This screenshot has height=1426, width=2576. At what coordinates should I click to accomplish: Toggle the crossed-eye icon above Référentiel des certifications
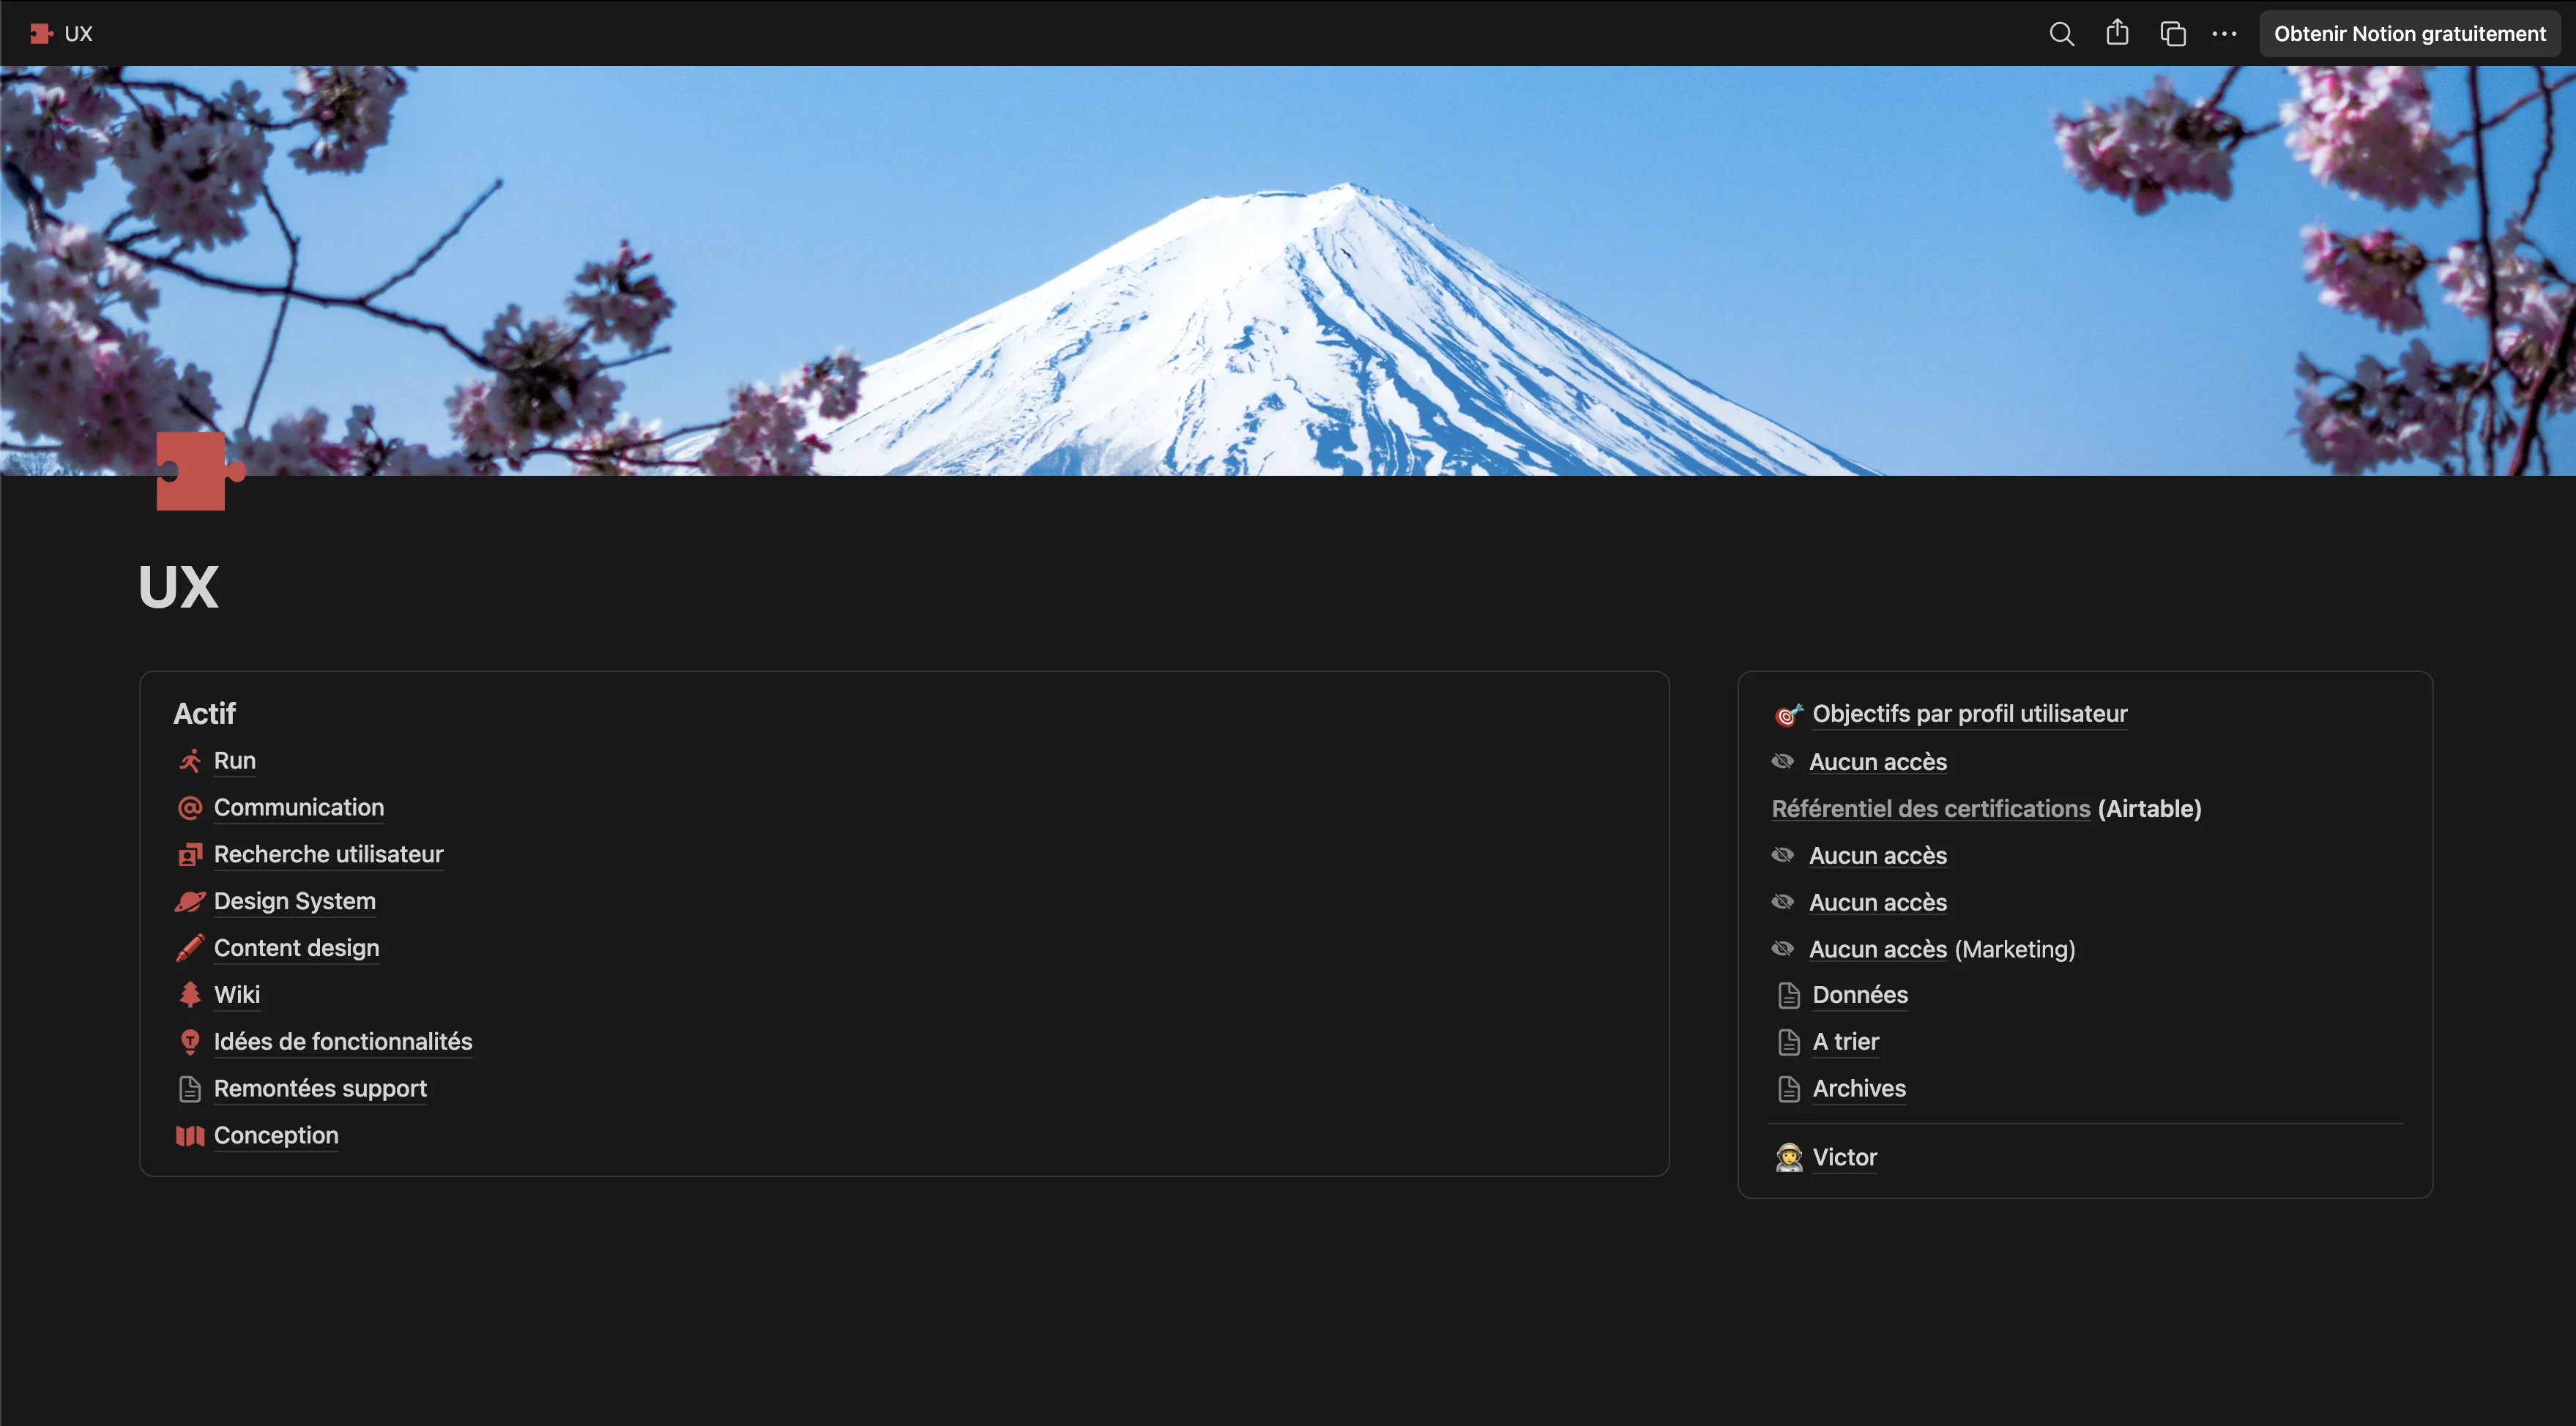tap(1784, 761)
